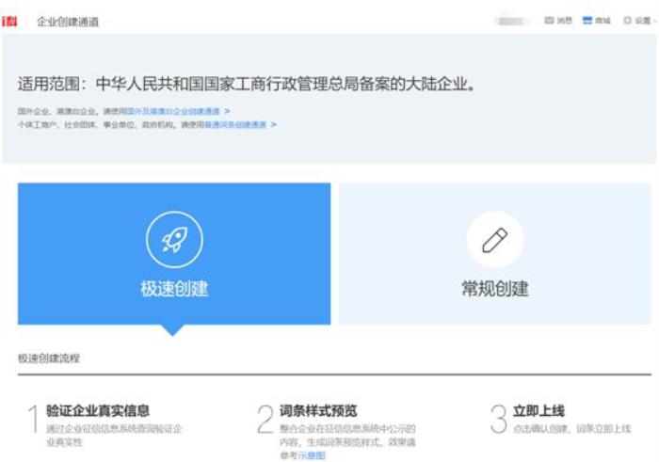Switch to the 常规创建 tab label
659x462 pixels.
pyautogui.click(x=494, y=289)
